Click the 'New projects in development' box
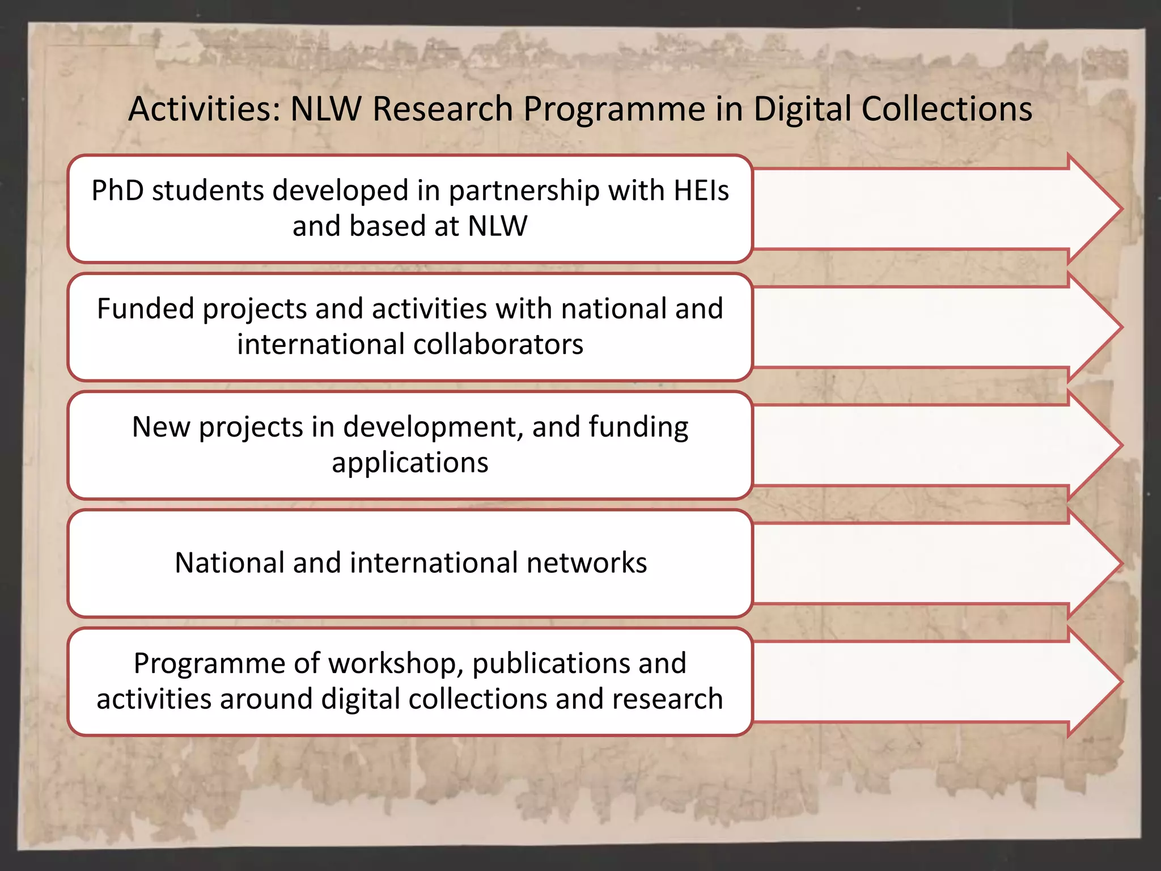 tap(410, 445)
